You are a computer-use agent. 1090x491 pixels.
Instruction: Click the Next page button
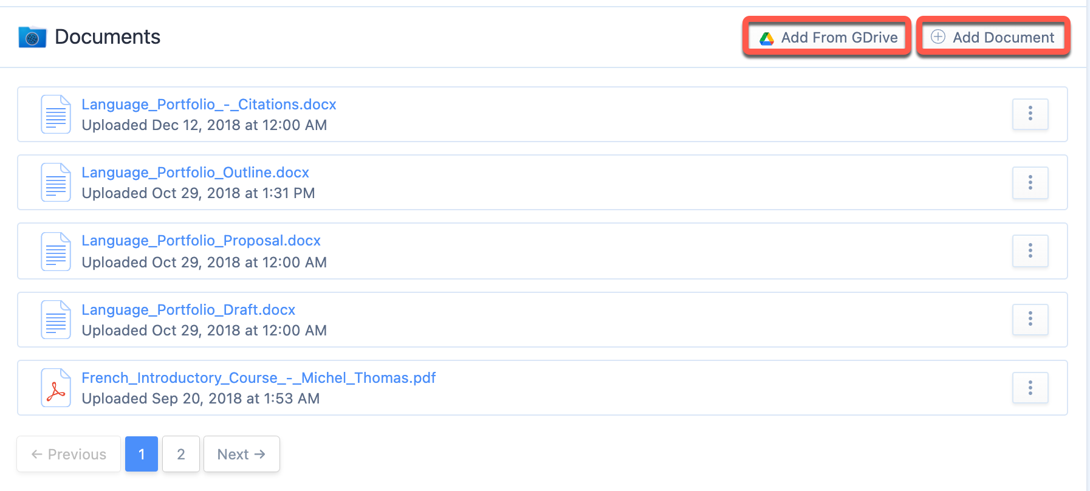point(242,454)
